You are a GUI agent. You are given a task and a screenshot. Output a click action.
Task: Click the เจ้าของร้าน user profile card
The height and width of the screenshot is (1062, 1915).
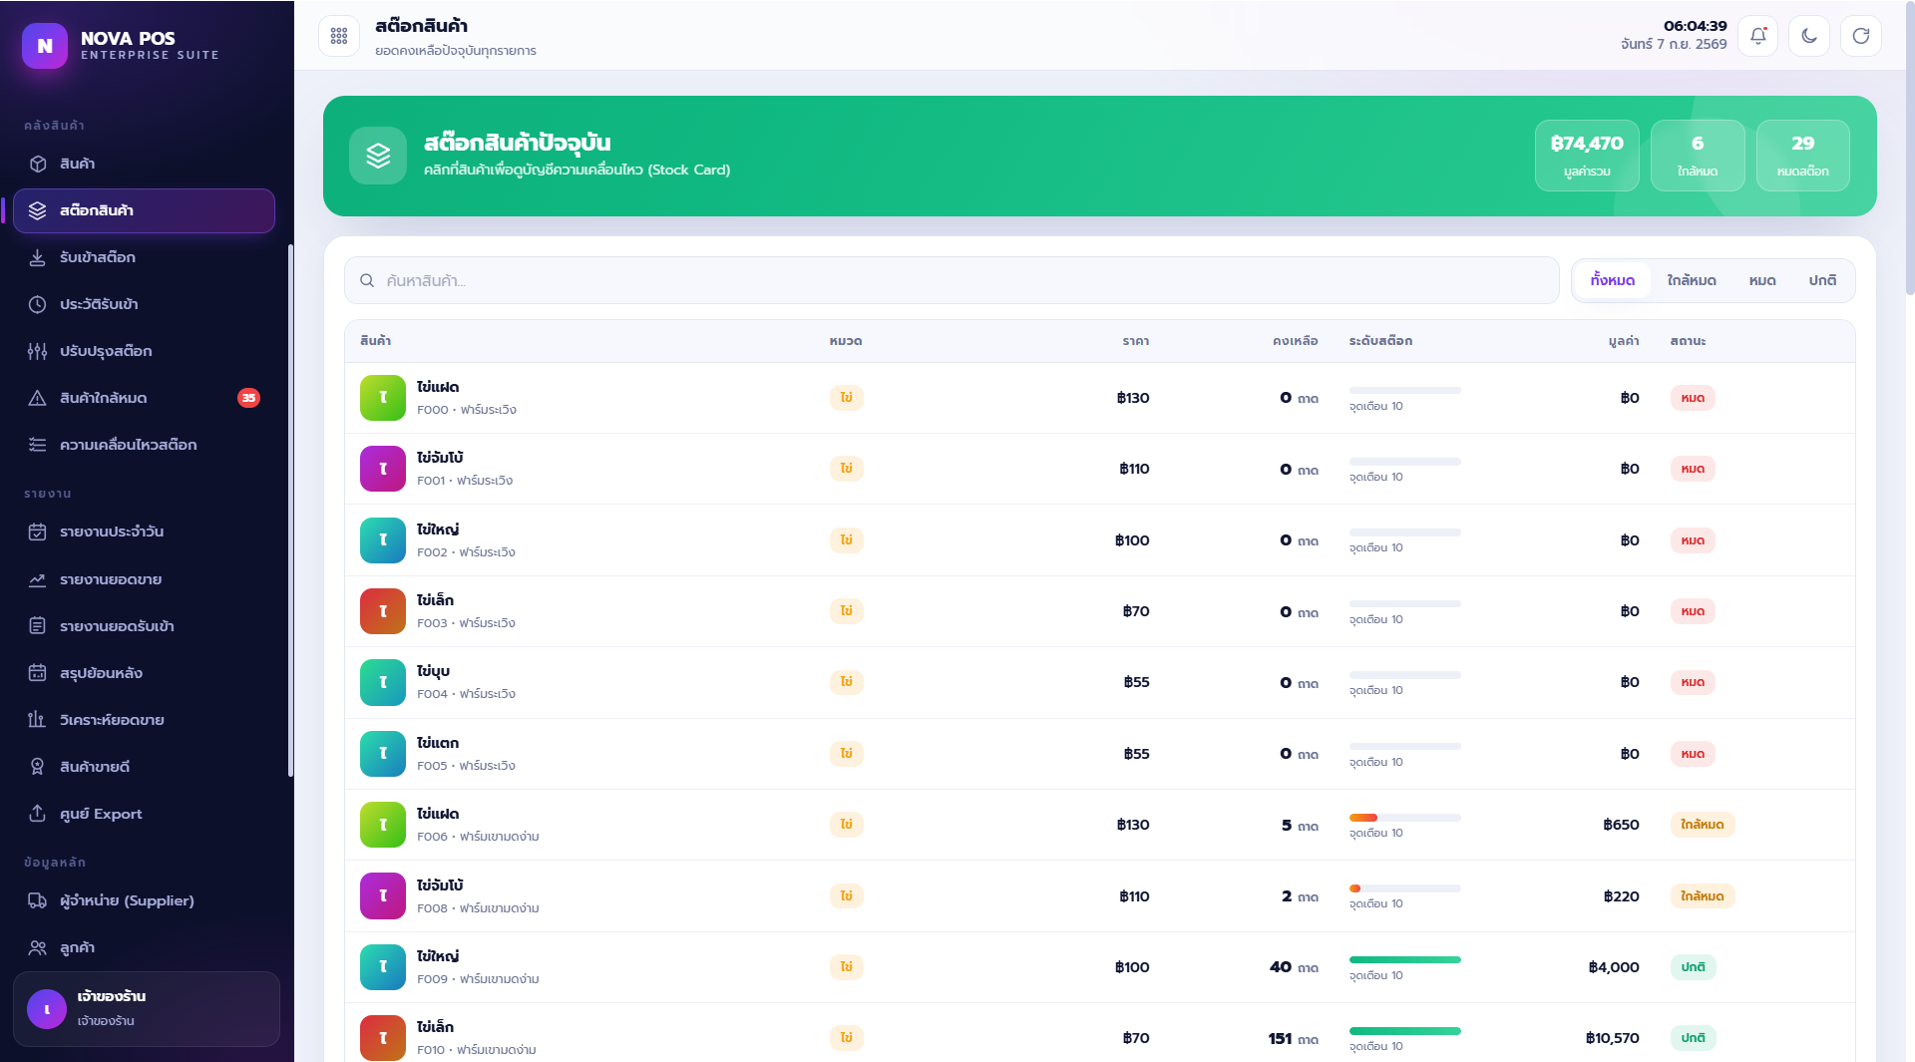(147, 1008)
